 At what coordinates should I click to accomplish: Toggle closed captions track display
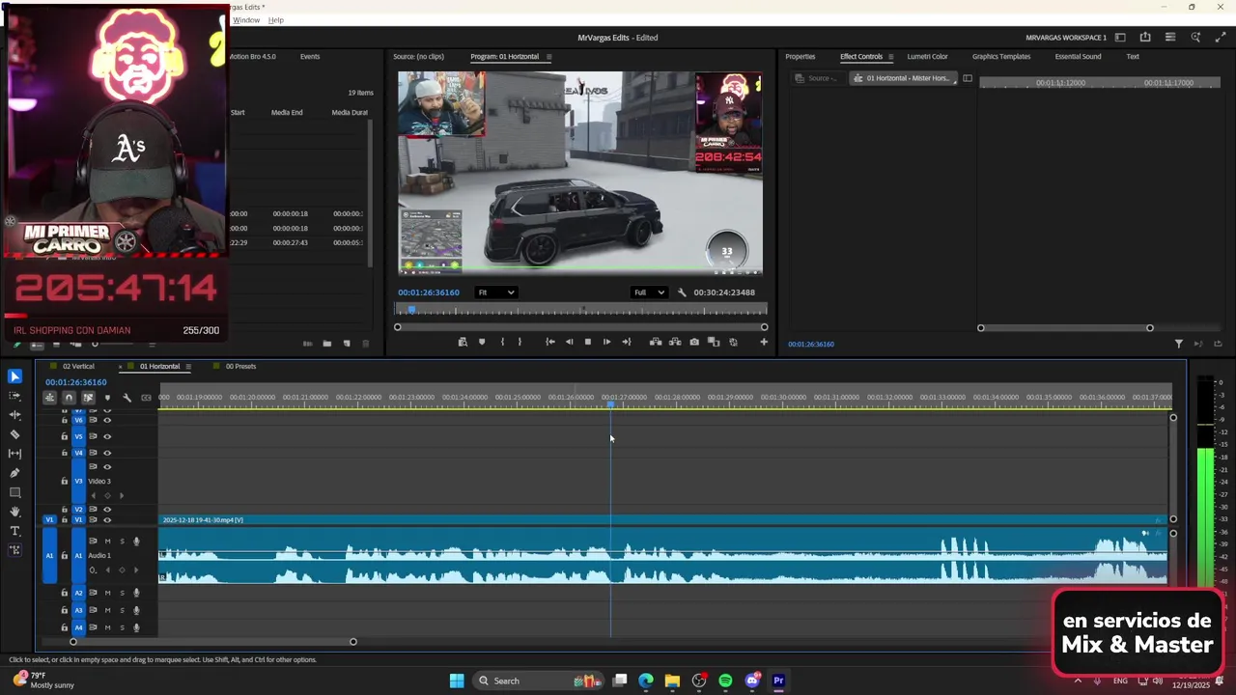[x=146, y=398]
